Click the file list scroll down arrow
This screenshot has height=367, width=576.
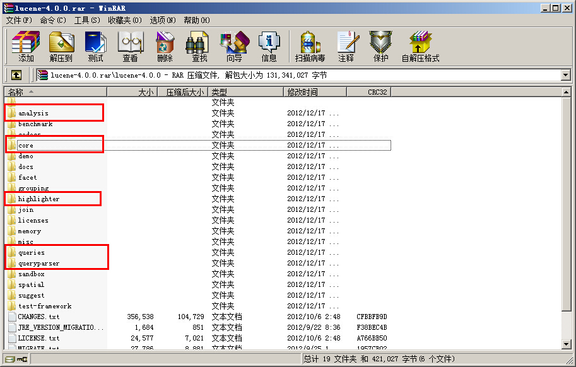566,344
